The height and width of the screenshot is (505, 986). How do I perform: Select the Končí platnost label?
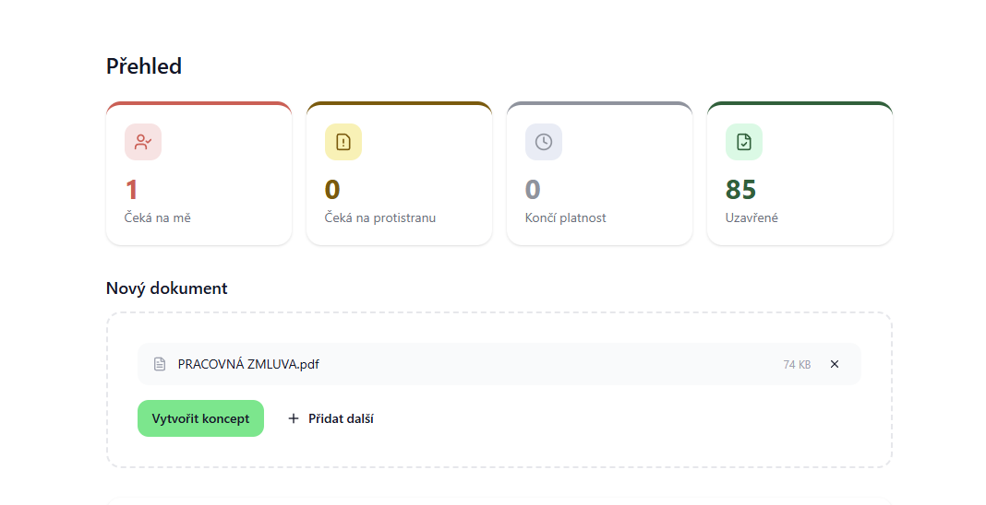coord(565,217)
